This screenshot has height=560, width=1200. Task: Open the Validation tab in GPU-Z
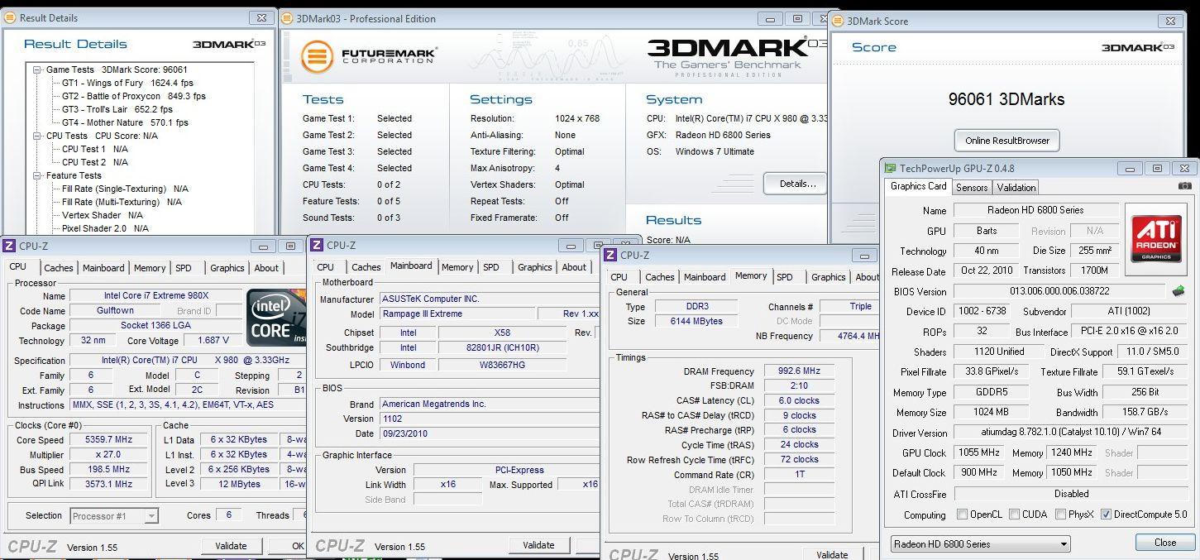point(1016,188)
